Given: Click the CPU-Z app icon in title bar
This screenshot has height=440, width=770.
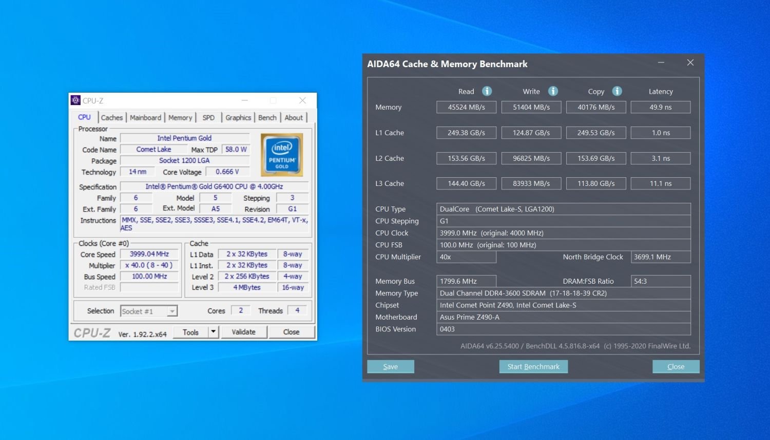Looking at the screenshot, I should tap(75, 100).
